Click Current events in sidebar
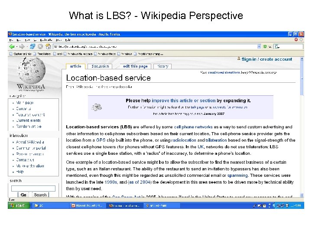Viewport: 312px width, 234px height. [x=28, y=120]
